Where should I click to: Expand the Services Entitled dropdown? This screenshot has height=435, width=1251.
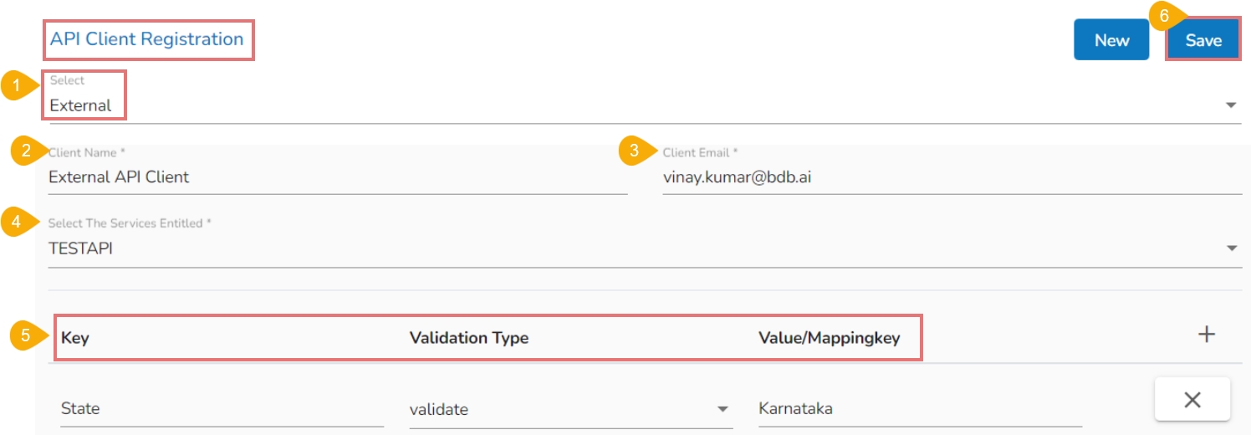click(x=1230, y=248)
